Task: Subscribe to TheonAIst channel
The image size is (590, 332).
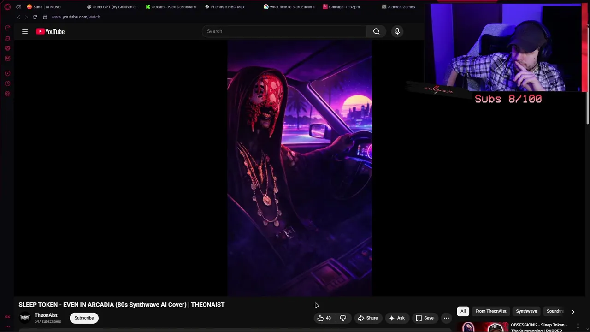Action: click(84, 318)
